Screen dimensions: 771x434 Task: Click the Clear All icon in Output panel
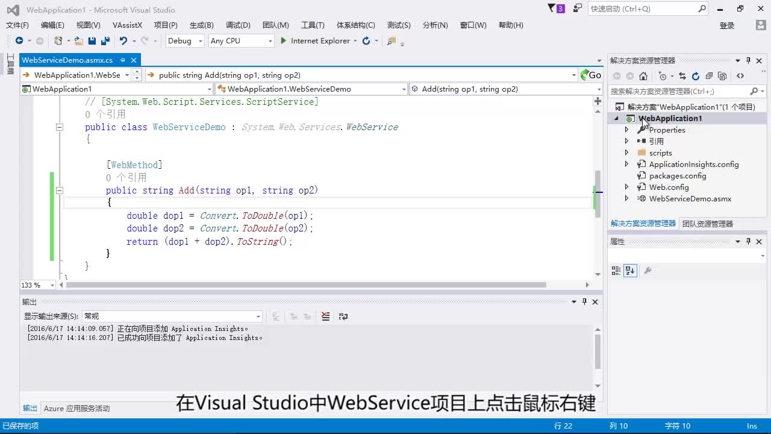coord(325,316)
